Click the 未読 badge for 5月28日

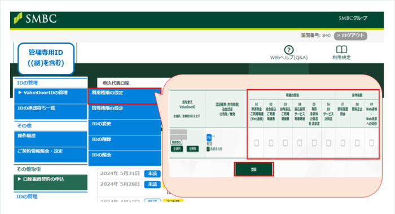pyautogui.click(x=152, y=184)
